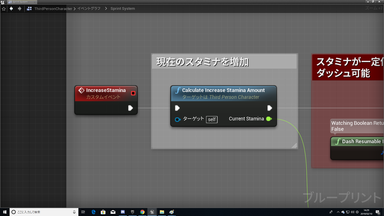Viewport: 384px width, 216px height.
Task: Navigate back using the back arrow icon
Action: (11, 8)
